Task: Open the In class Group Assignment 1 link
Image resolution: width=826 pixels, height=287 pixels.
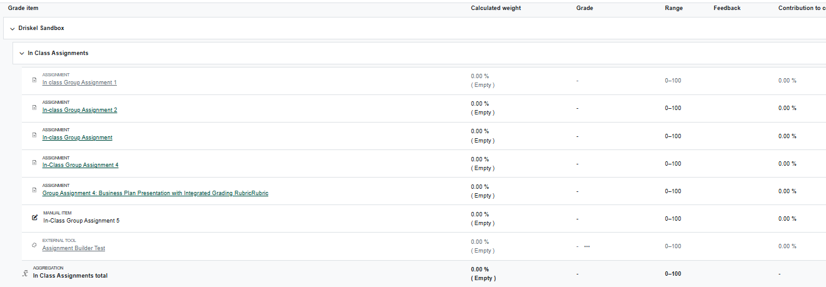Action: pyautogui.click(x=79, y=83)
